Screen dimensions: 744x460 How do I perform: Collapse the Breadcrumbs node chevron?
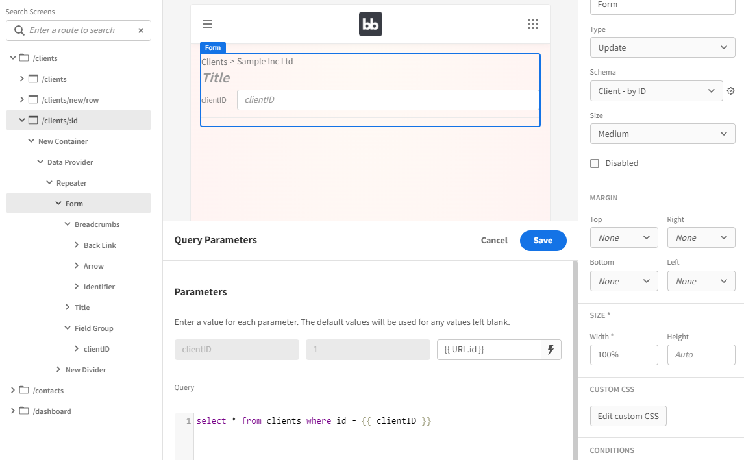coord(68,224)
